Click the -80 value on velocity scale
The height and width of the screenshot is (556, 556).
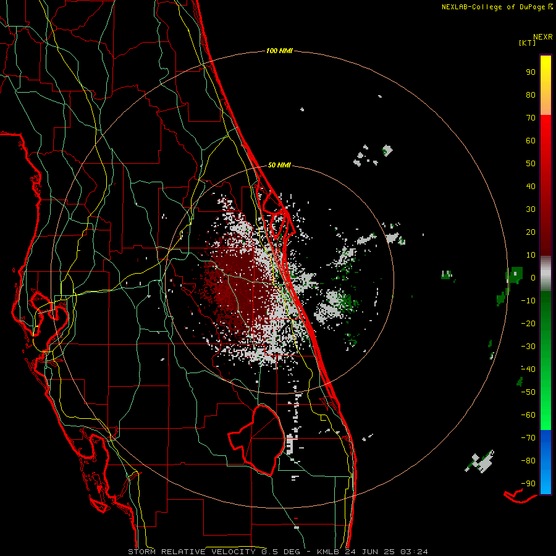(528, 461)
